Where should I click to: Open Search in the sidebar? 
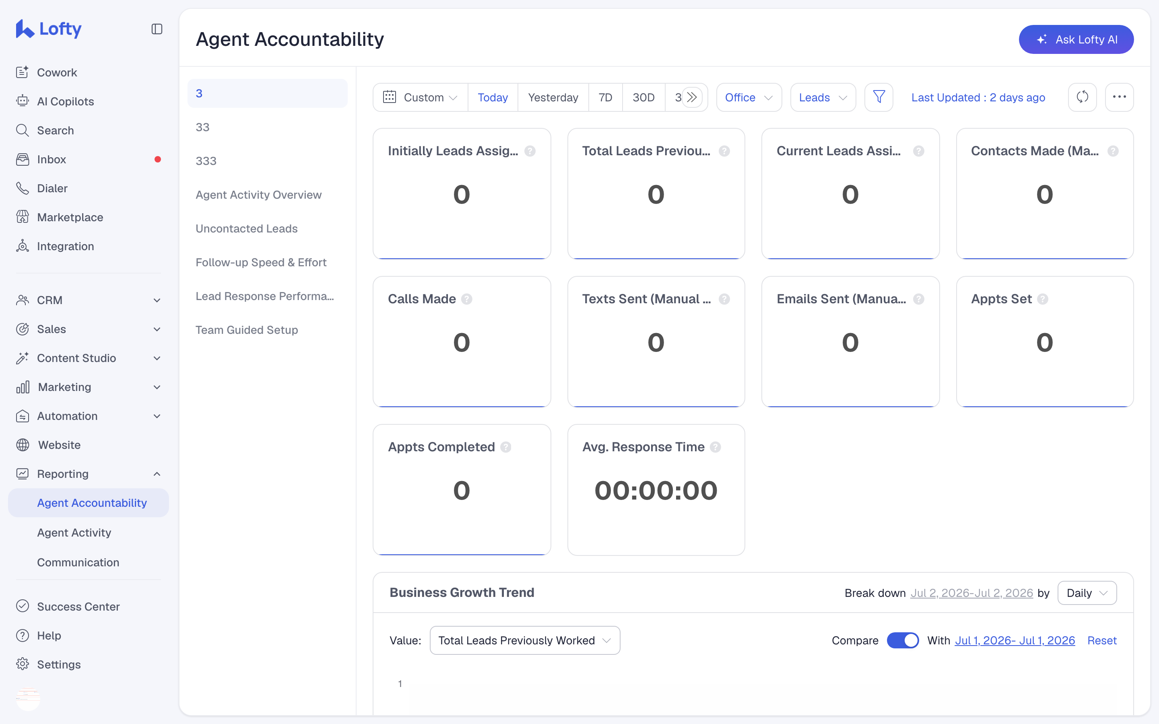tap(89, 130)
